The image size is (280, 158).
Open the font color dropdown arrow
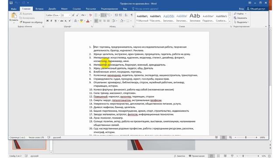coord(91,21)
